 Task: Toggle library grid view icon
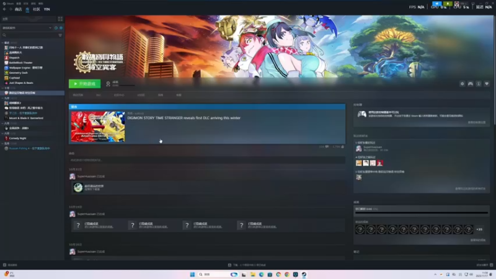[x=60, y=19]
